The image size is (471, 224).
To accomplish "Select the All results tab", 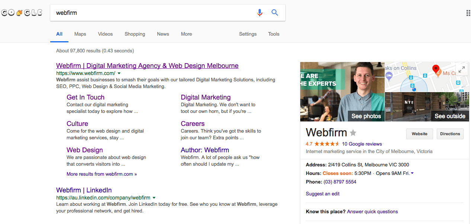I will [59, 34].
